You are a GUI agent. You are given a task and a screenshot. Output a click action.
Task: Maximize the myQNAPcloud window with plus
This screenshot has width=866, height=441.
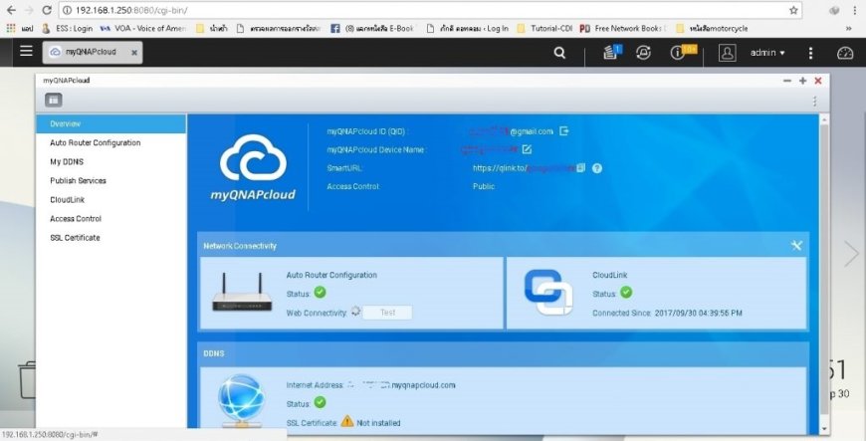tap(802, 81)
